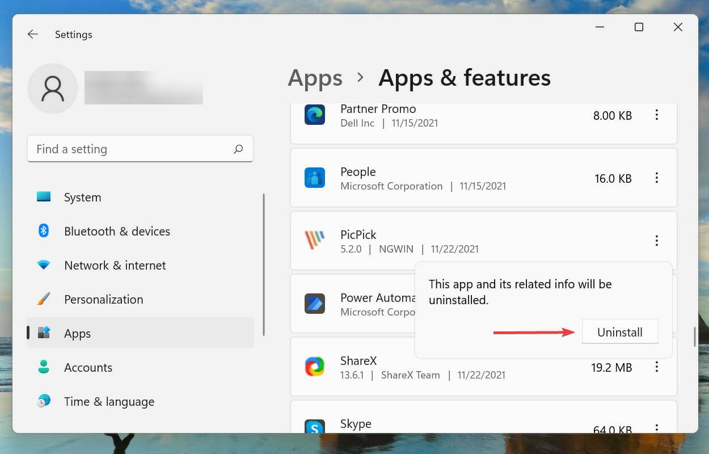The width and height of the screenshot is (709, 454).
Task: Select the ShareX app name
Action: 358,360
